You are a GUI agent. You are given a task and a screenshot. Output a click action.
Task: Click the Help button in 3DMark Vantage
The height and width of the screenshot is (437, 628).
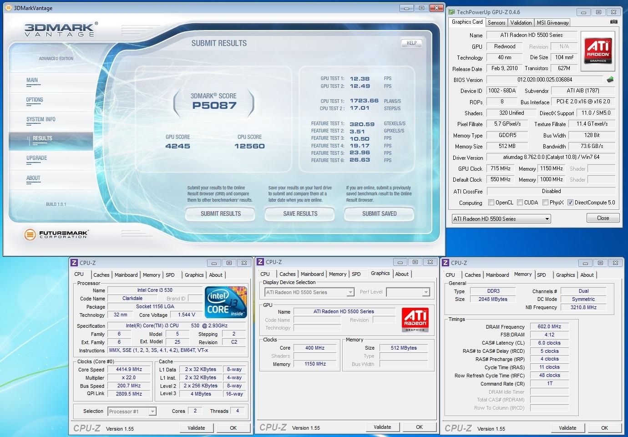[411, 43]
